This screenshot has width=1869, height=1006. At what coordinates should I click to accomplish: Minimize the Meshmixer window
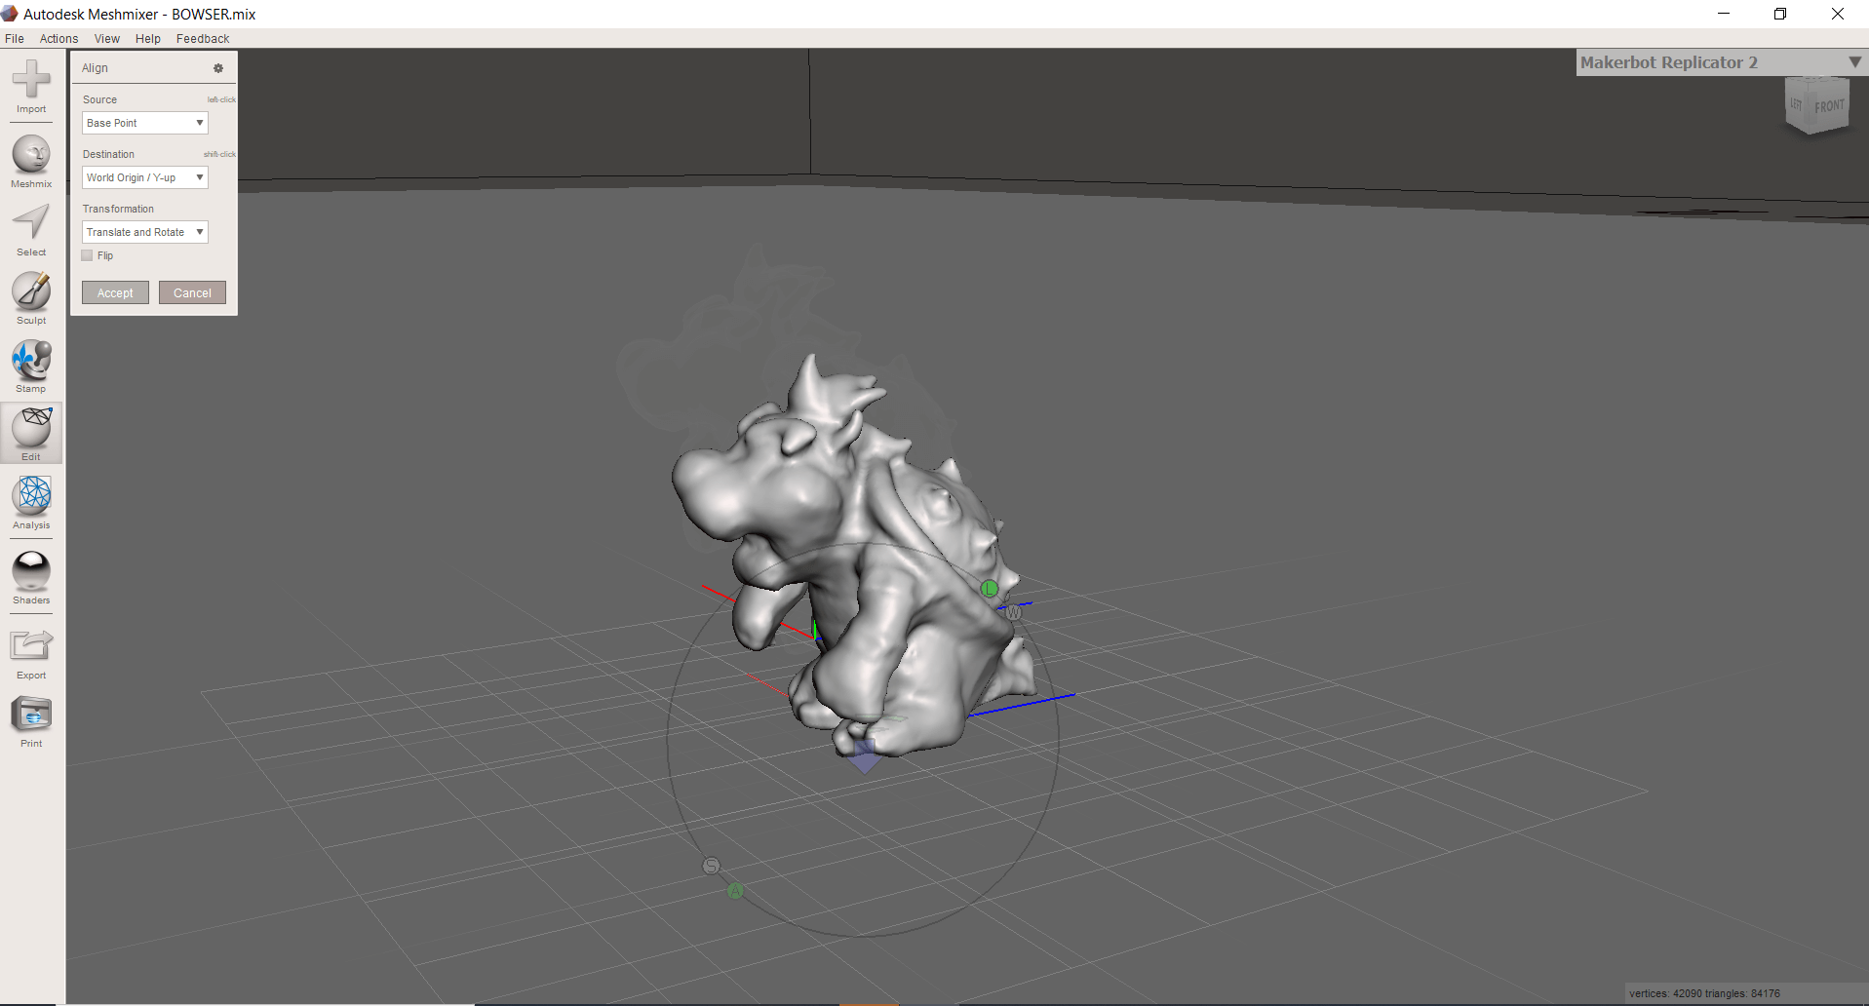(1724, 14)
